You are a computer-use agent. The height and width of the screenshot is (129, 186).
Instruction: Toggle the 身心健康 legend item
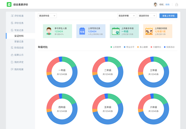pyautogui.click(x=142, y=47)
